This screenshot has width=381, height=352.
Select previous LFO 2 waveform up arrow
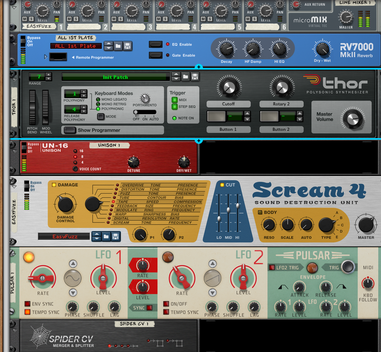213,264
